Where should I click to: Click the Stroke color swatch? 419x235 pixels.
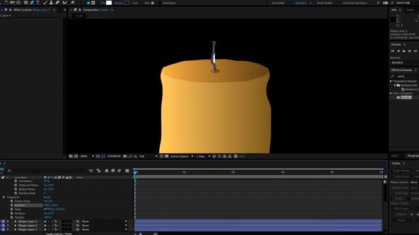127,3
